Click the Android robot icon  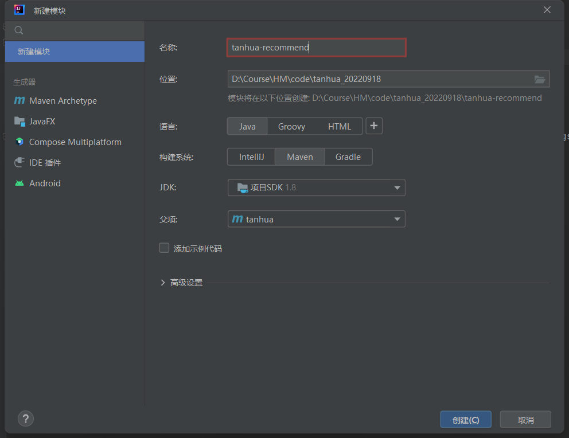20,183
